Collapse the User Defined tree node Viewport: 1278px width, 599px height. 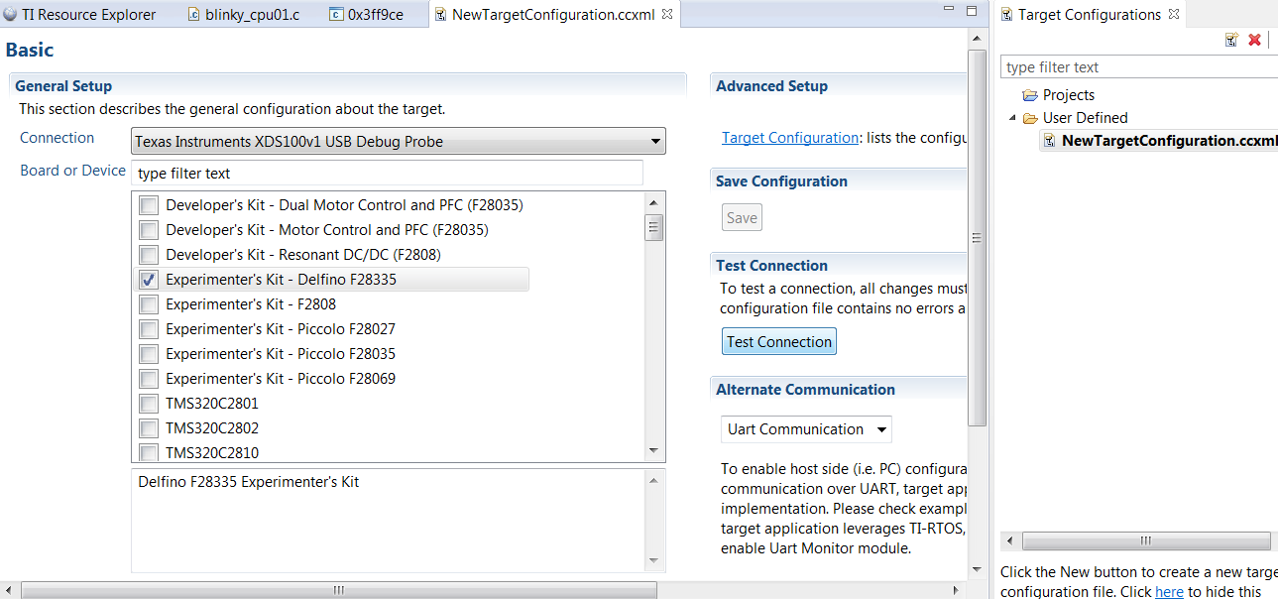tap(1012, 118)
